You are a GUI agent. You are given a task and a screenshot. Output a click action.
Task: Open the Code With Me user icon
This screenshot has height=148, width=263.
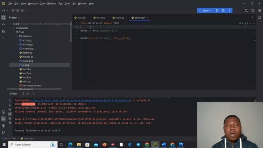246,11
